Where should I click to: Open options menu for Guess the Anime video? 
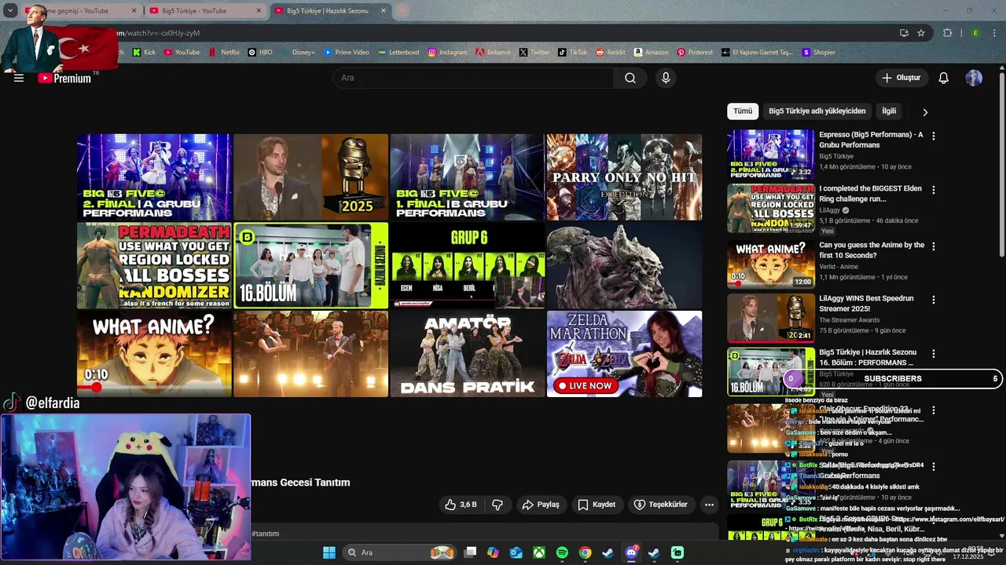pyautogui.click(x=934, y=246)
